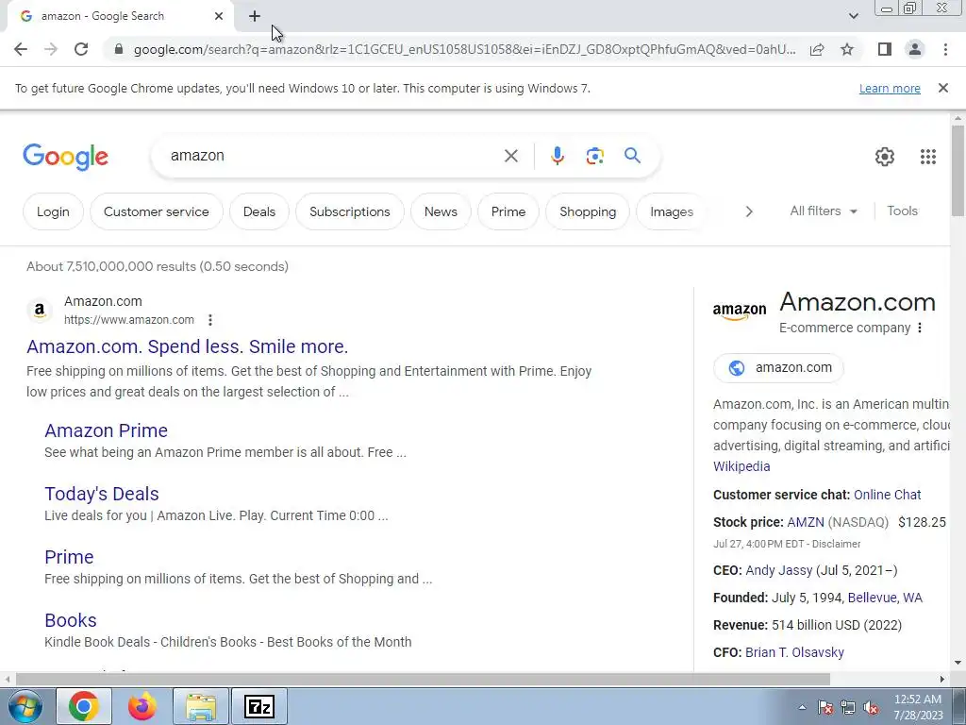This screenshot has height=725, width=966.
Task: Show hidden system tray icons
Action: 802,707
